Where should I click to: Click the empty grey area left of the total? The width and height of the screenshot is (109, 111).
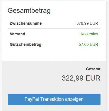click(x=32, y=76)
